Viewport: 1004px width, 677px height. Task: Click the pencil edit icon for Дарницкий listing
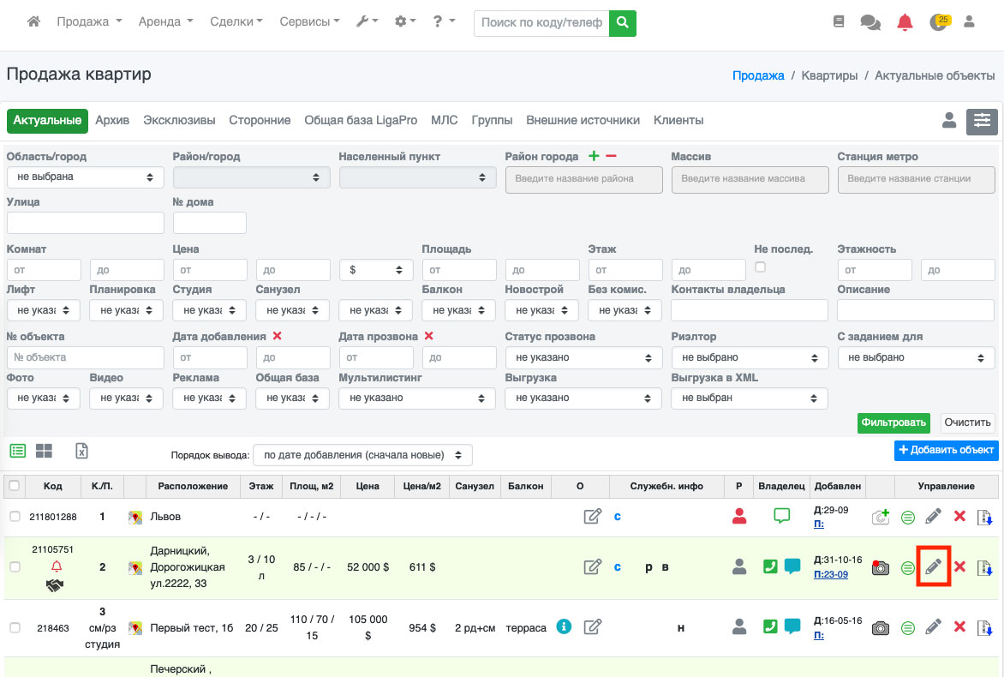tap(934, 566)
